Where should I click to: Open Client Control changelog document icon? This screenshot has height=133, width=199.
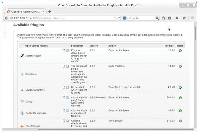68,121
